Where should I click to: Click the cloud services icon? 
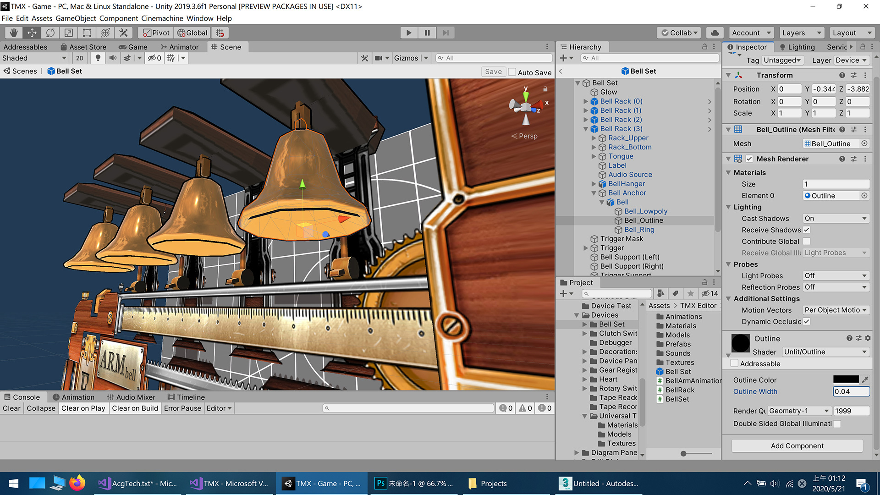(x=715, y=33)
